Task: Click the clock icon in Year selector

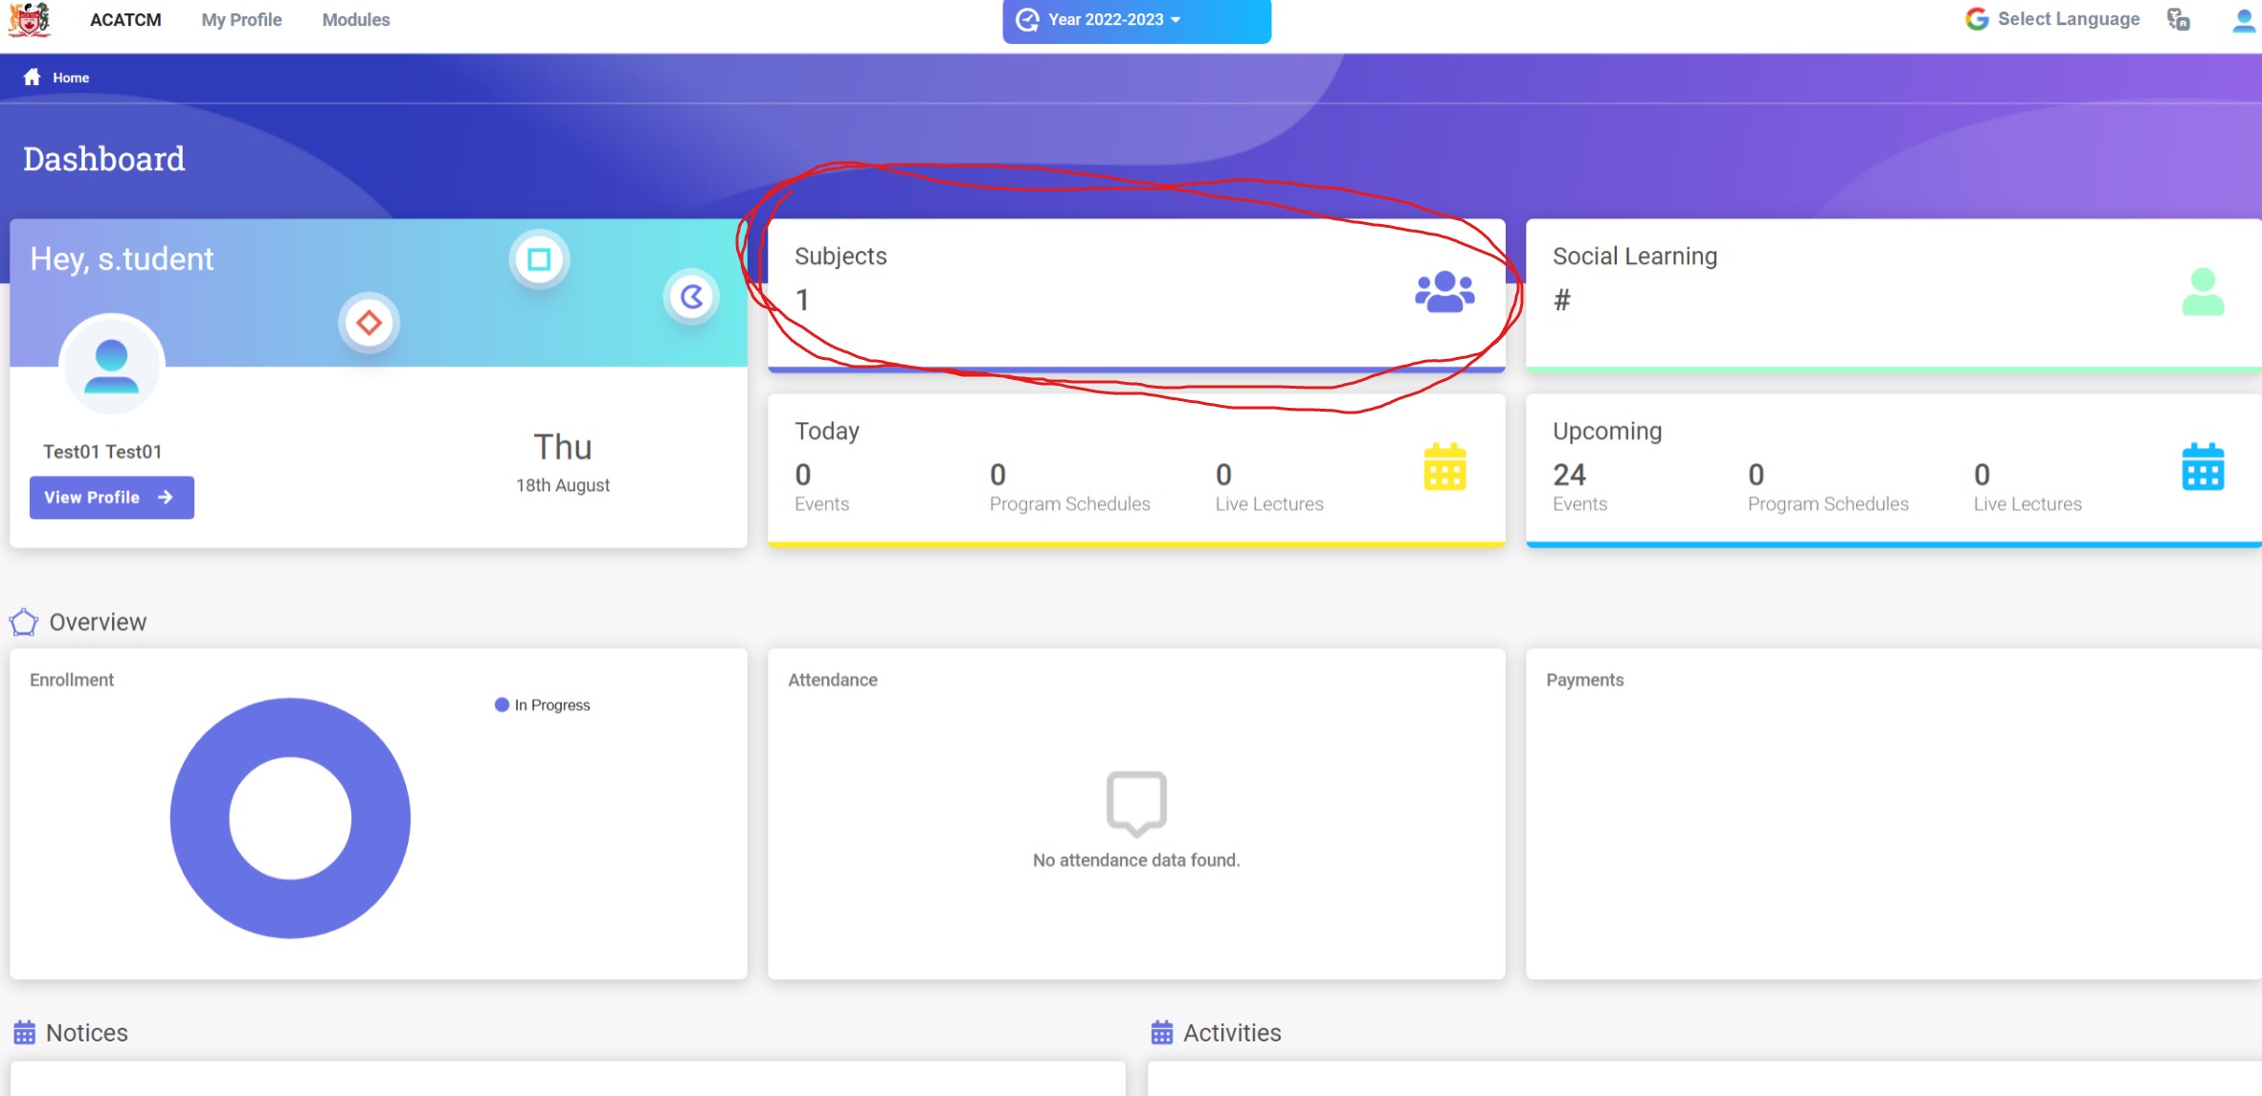Action: [1027, 20]
